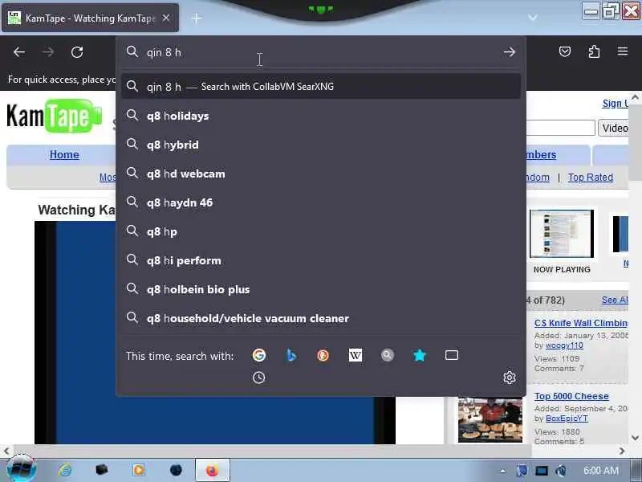Open the Video search type dropdown
The width and height of the screenshot is (642, 482).
click(x=613, y=128)
